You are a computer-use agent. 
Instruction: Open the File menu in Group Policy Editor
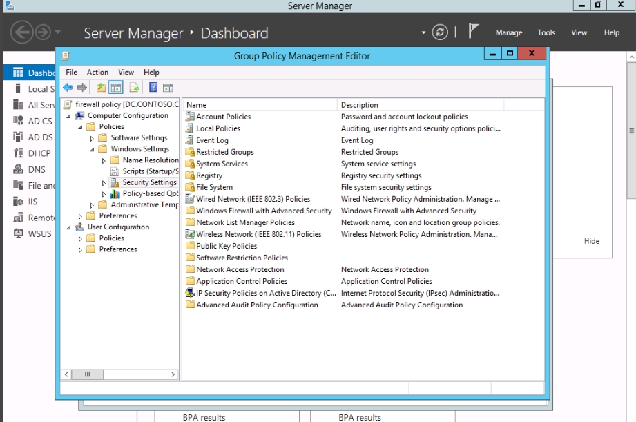[71, 72]
